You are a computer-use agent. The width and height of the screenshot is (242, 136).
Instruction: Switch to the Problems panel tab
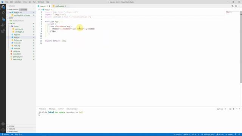(x=42, y=109)
